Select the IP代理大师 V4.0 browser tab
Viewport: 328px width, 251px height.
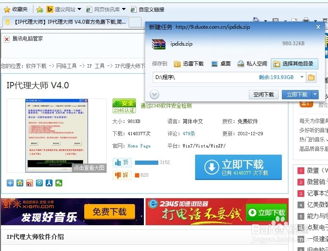(x=66, y=22)
